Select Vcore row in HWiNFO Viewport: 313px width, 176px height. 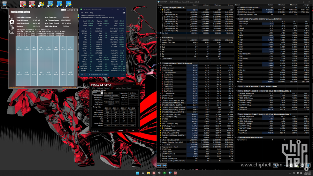click(x=272, y=31)
